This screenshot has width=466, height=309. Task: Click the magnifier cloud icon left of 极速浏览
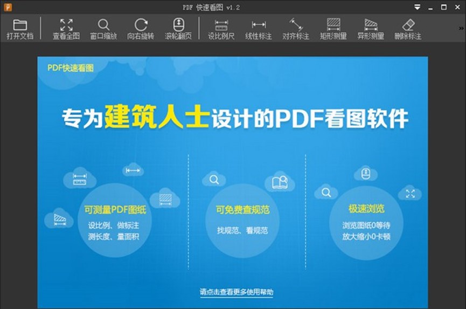(x=326, y=193)
